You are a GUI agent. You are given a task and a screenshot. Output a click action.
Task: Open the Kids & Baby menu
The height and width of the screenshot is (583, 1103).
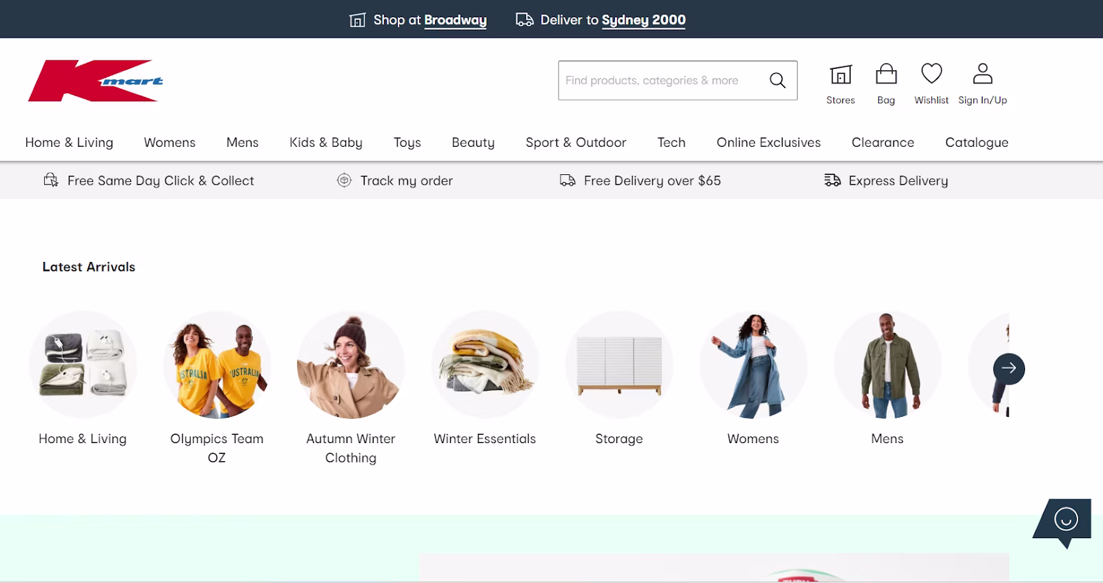(x=325, y=143)
